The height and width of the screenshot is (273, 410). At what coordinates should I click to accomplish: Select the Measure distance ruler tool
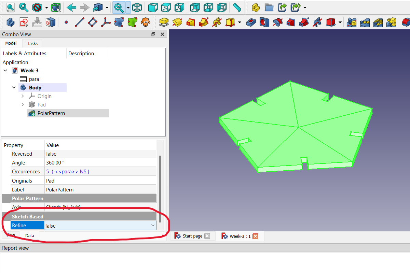tap(237, 7)
